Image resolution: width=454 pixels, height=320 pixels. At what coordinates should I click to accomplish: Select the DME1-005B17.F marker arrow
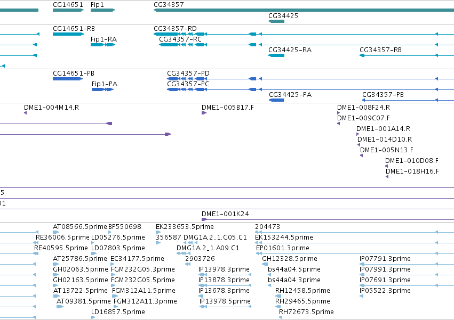(x=204, y=113)
